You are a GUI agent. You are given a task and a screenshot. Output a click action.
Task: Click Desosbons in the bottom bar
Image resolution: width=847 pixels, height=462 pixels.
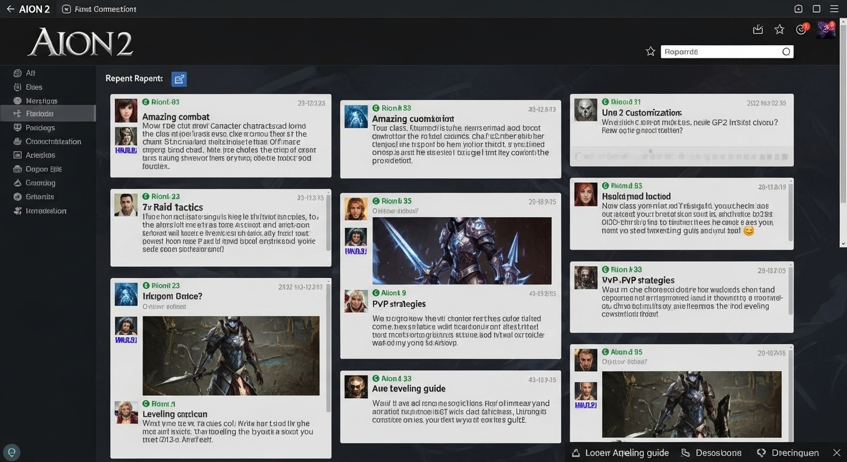click(712, 452)
